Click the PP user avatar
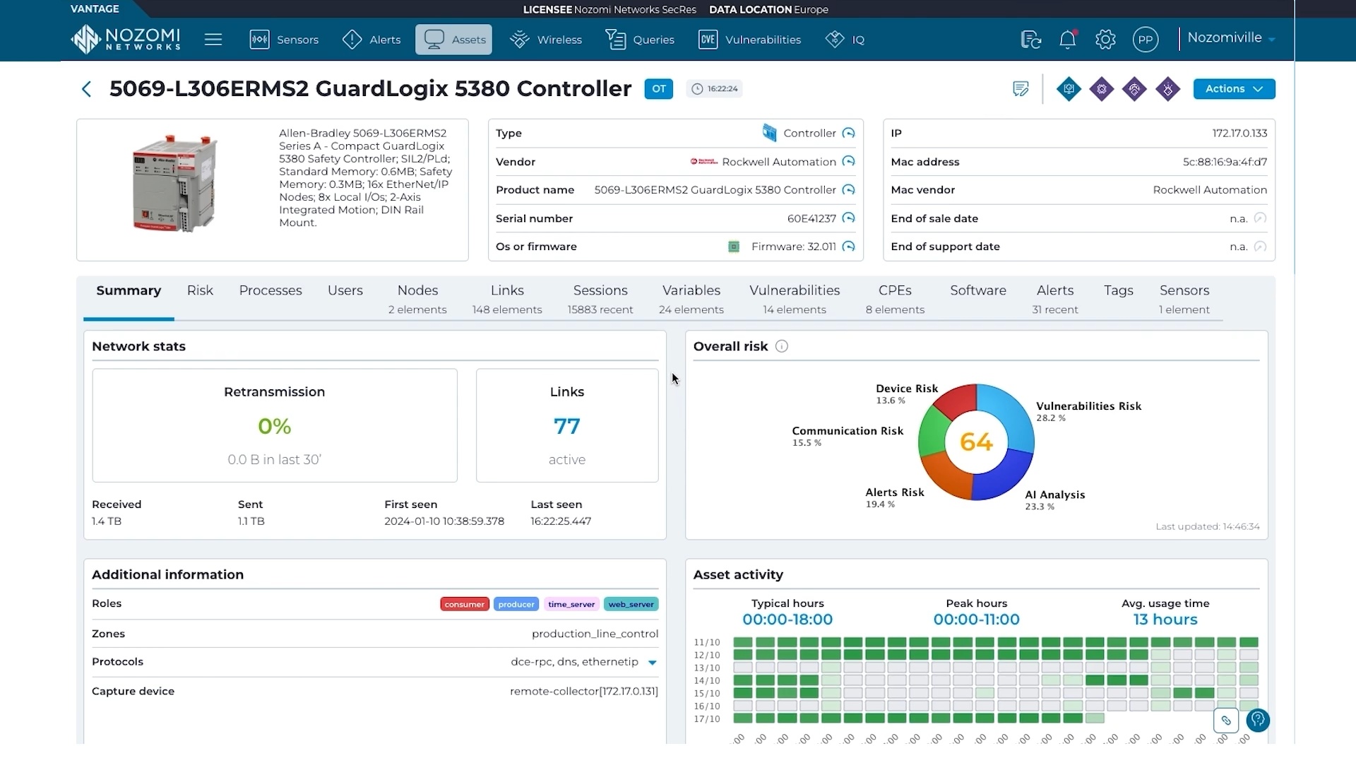Viewport: 1356px width, 763px height. pos(1145,40)
